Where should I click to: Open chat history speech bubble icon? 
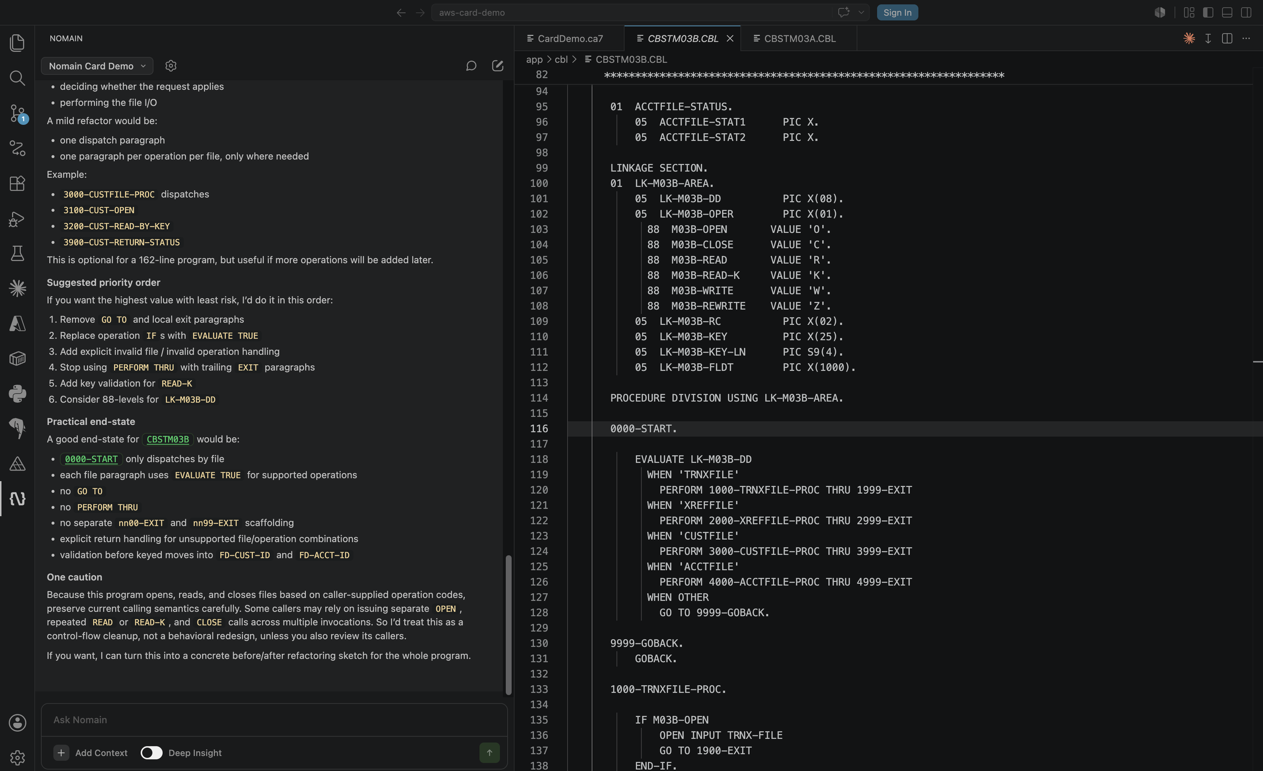[x=471, y=65]
